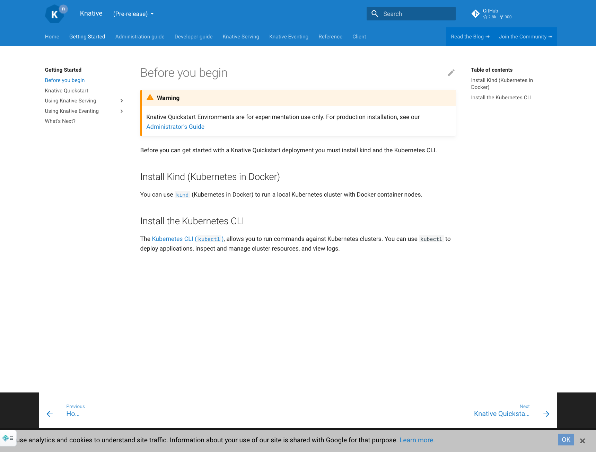596x452 pixels.
Task: Expand the Using Knative Eventing section
Action: 122,111
